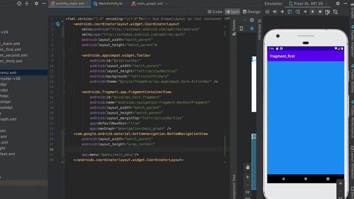
Task: Hide the Emulator panel with the minus icon
Action: [x=345, y=3]
